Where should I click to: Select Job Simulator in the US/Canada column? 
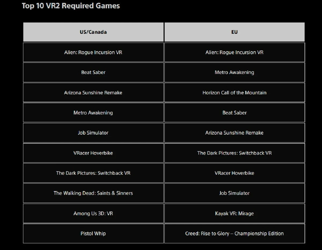click(93, 133)
